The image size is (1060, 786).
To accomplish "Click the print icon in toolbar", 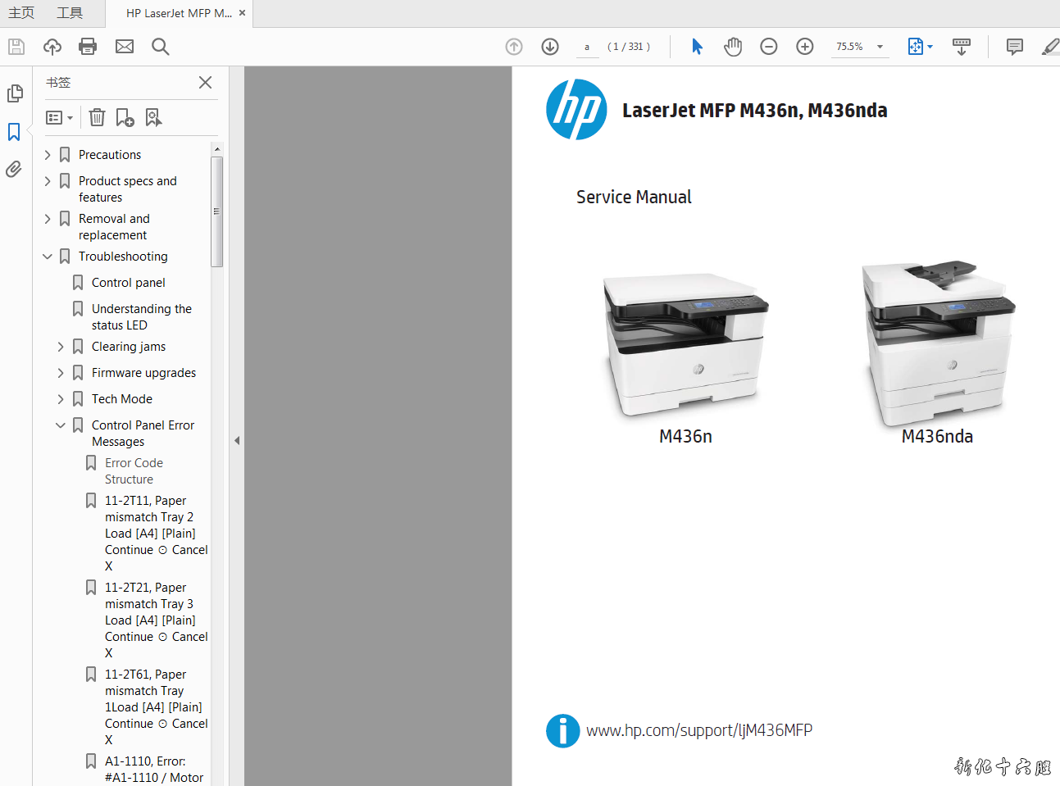I will [88, 47].
